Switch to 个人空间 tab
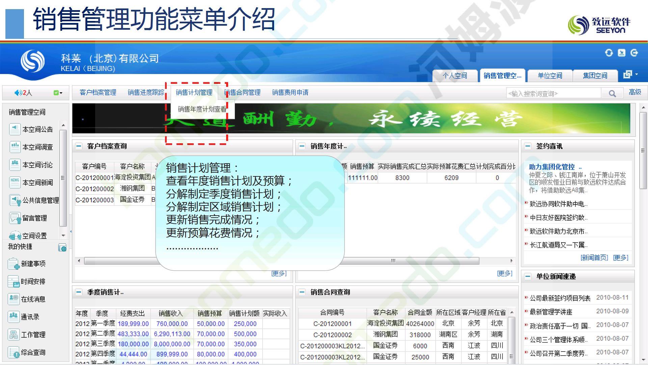This screenshot has height=365, width=648. (455, 76)
